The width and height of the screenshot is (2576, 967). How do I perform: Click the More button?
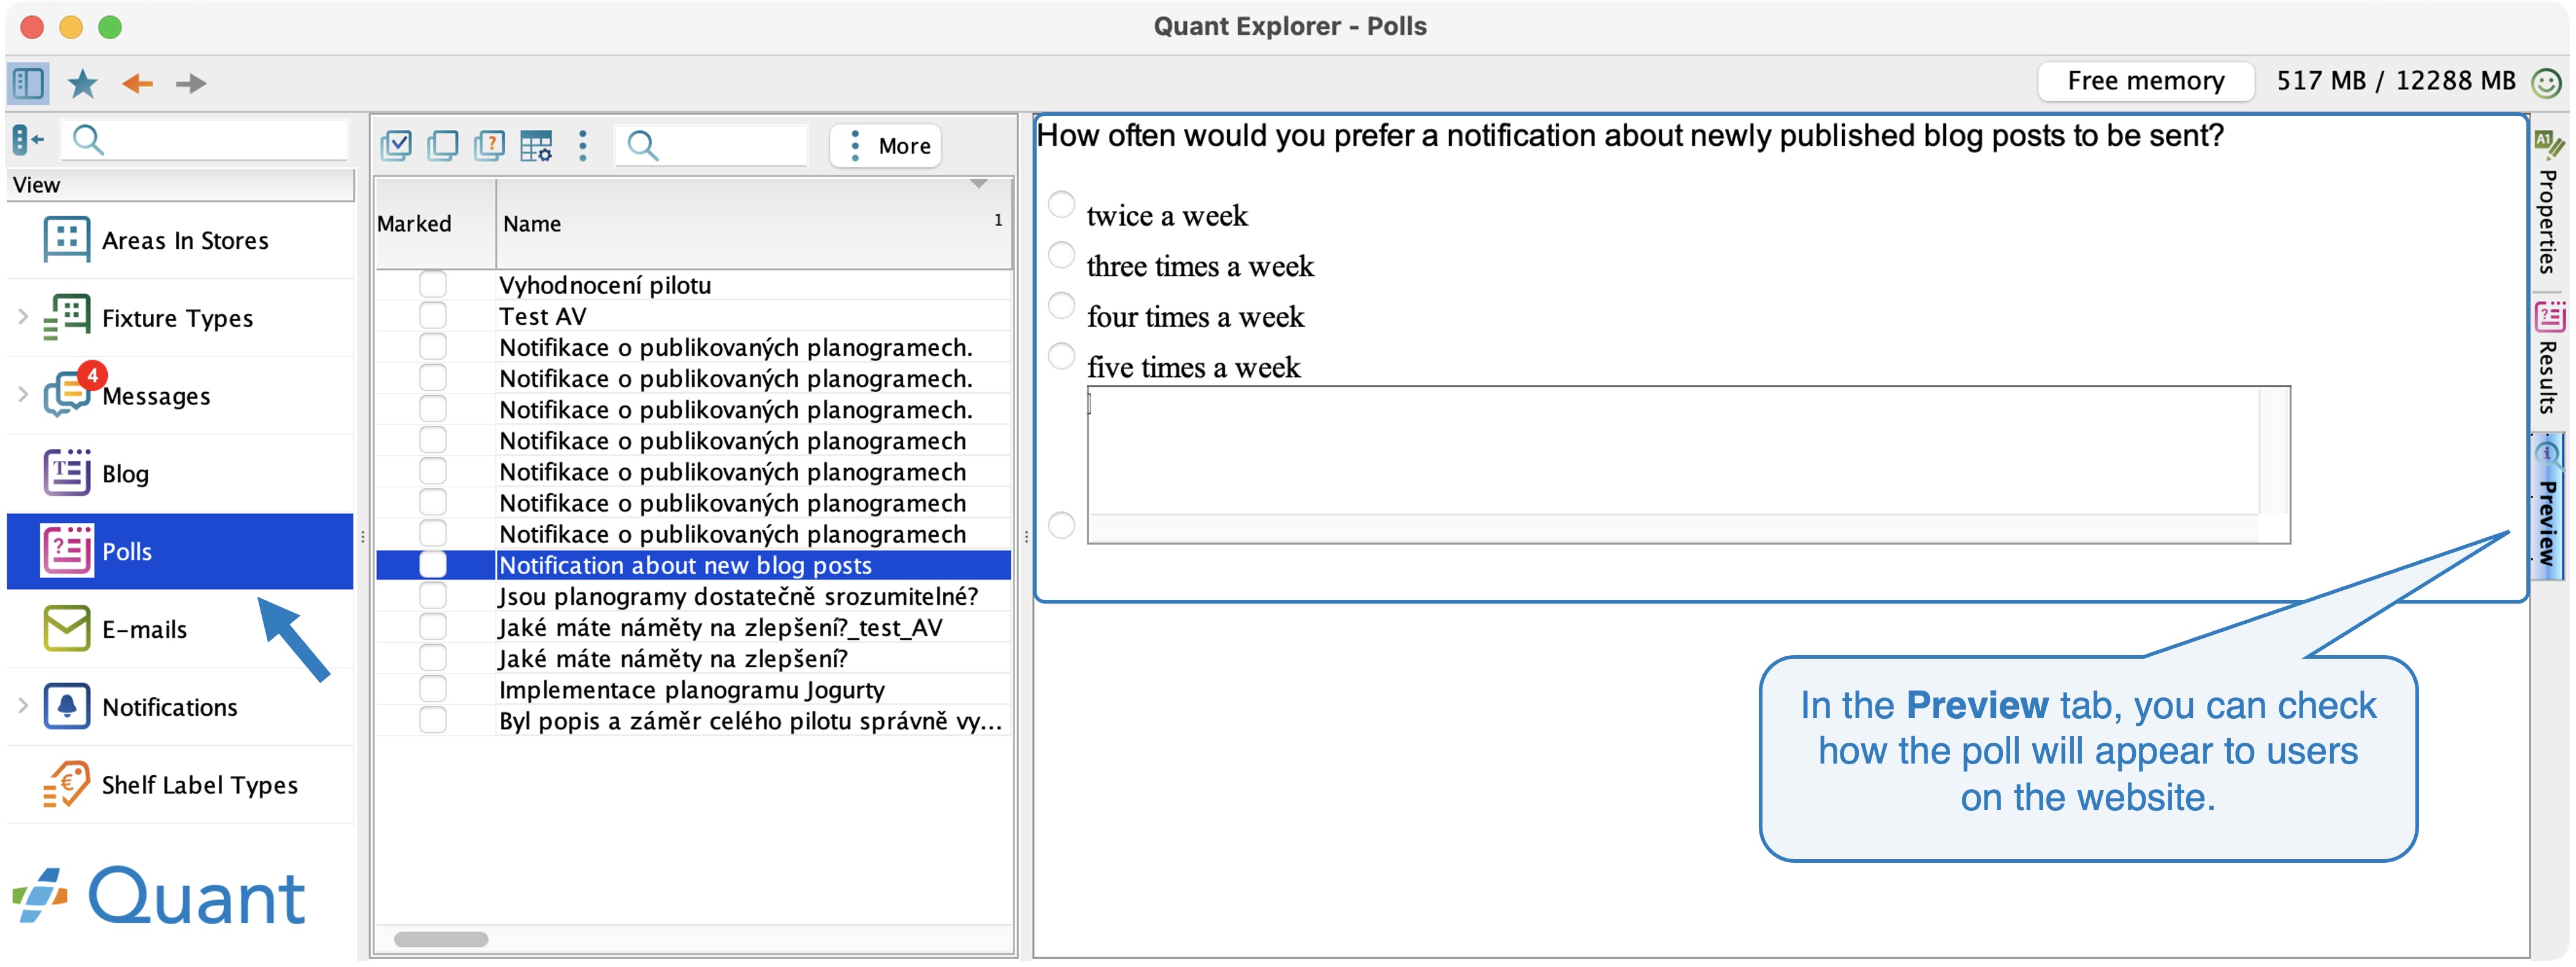885,146
